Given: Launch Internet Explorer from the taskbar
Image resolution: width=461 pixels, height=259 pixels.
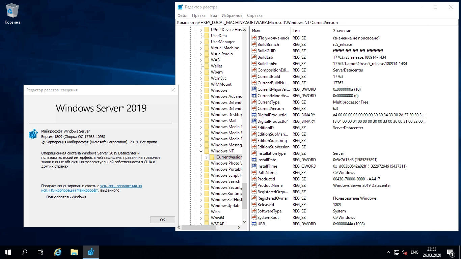Looking at the screenshot, I should click(x=58, y=252).
